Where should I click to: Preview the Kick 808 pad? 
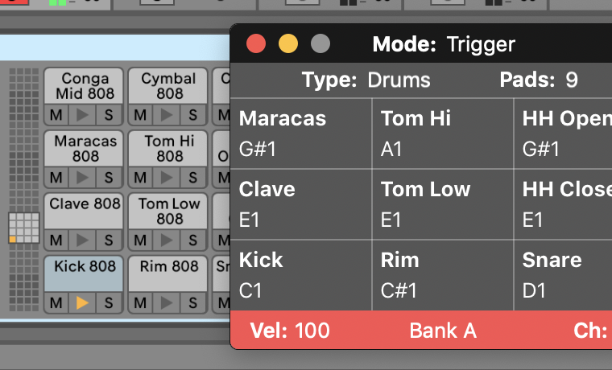[x=82, y=302]
